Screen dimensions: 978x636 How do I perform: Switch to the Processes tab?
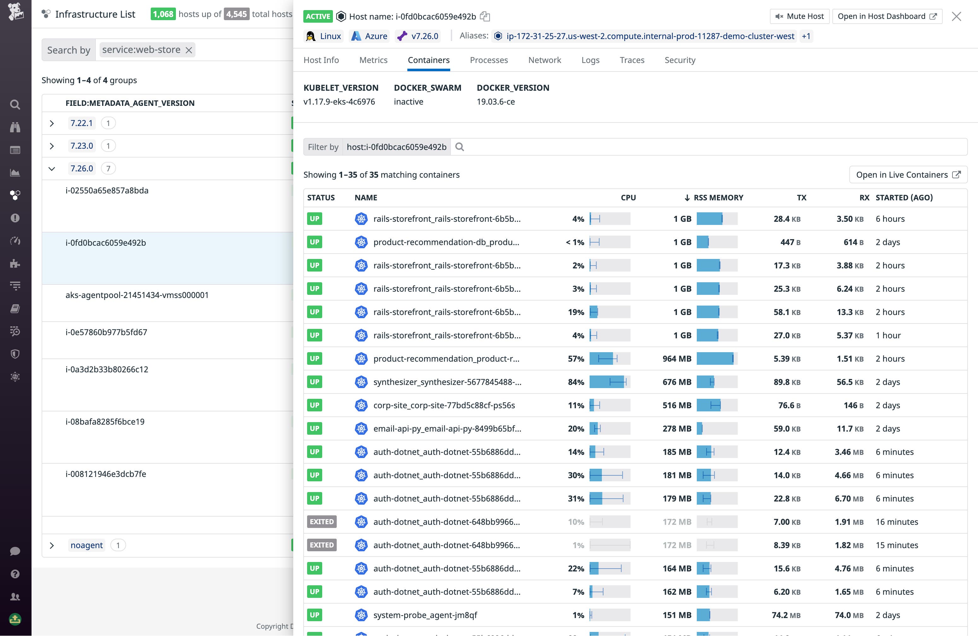pyautogui.click(x=489, y=60)
